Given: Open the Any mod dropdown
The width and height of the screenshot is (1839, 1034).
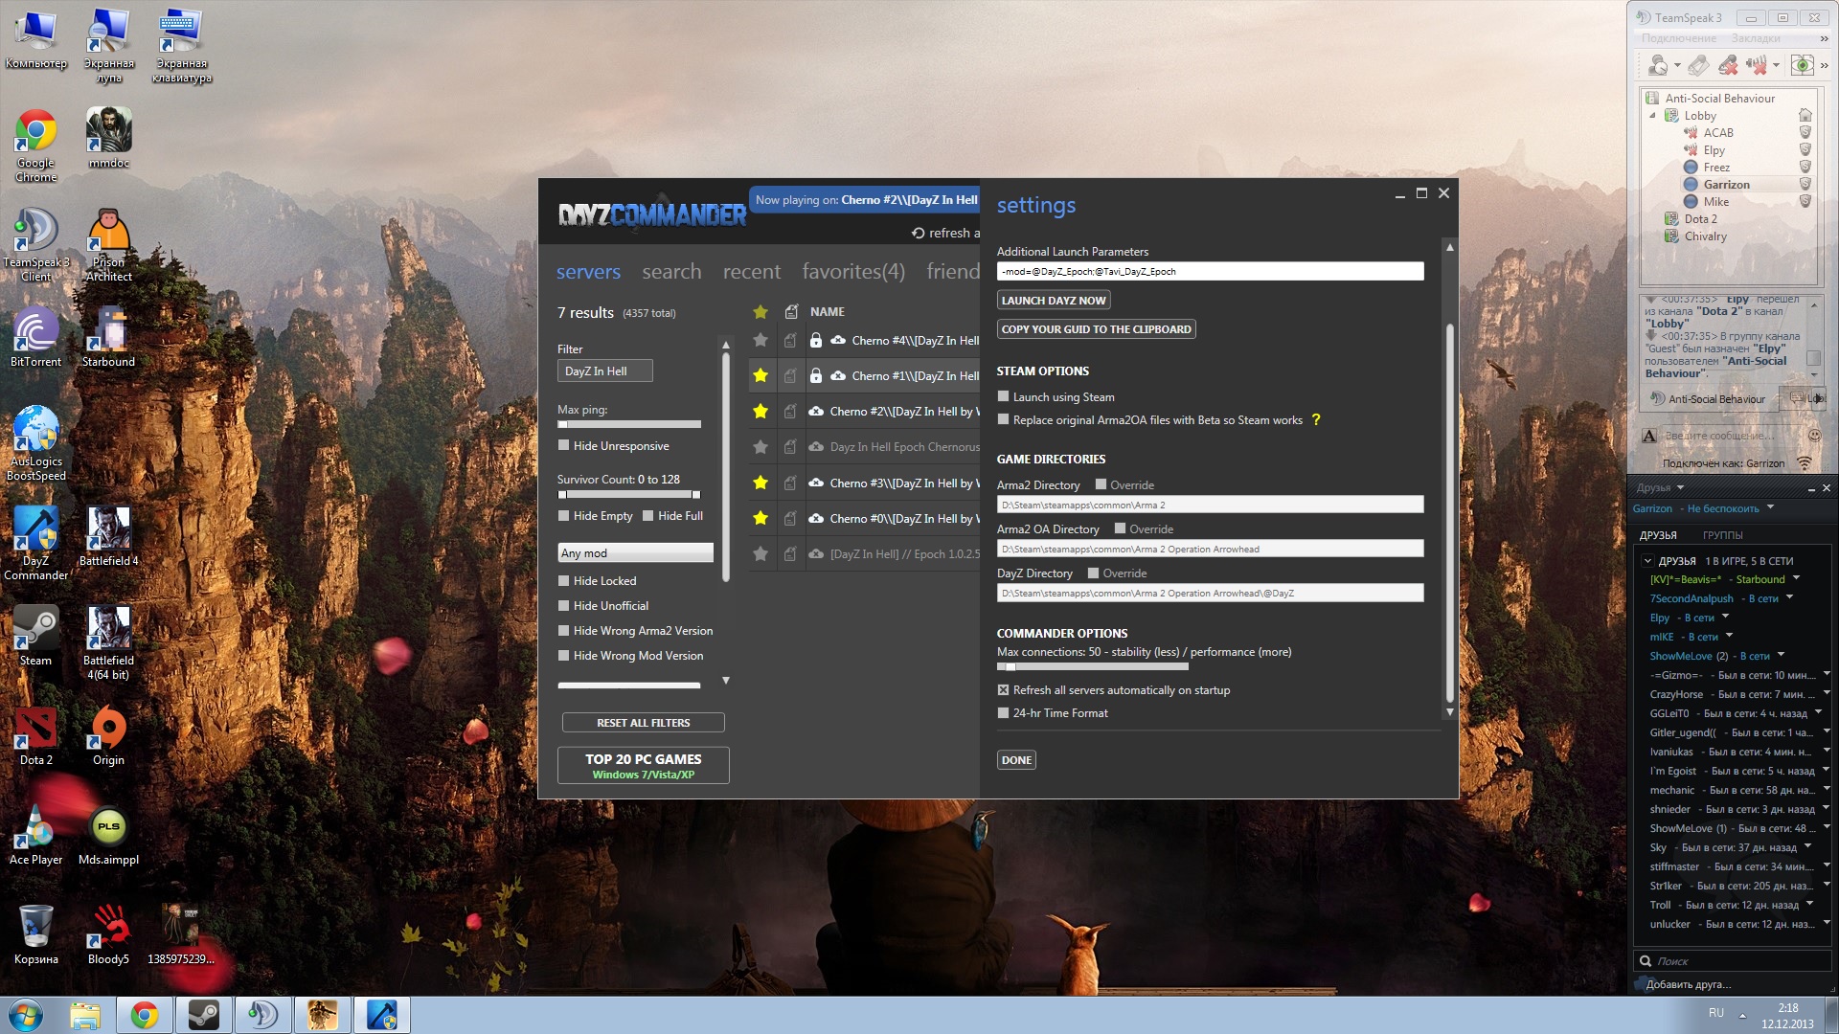Looking at the screenshot, I should pos(636,552).
